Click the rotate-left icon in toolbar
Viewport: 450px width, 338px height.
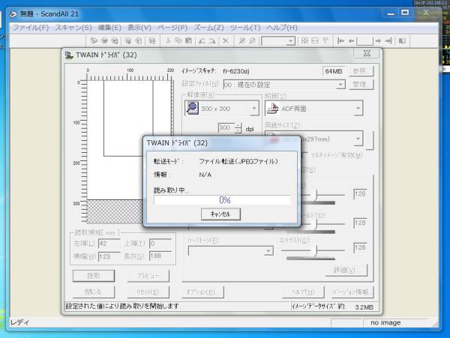tap(202, 40)
